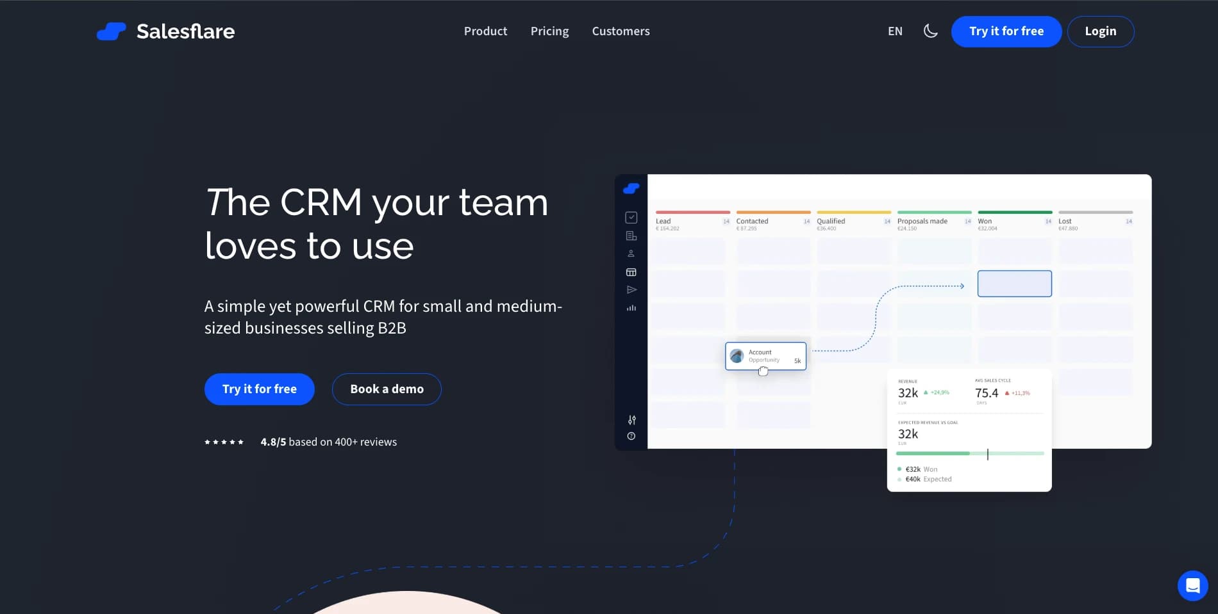Select the tasks icon in the sidebar

tap(631, 217)
